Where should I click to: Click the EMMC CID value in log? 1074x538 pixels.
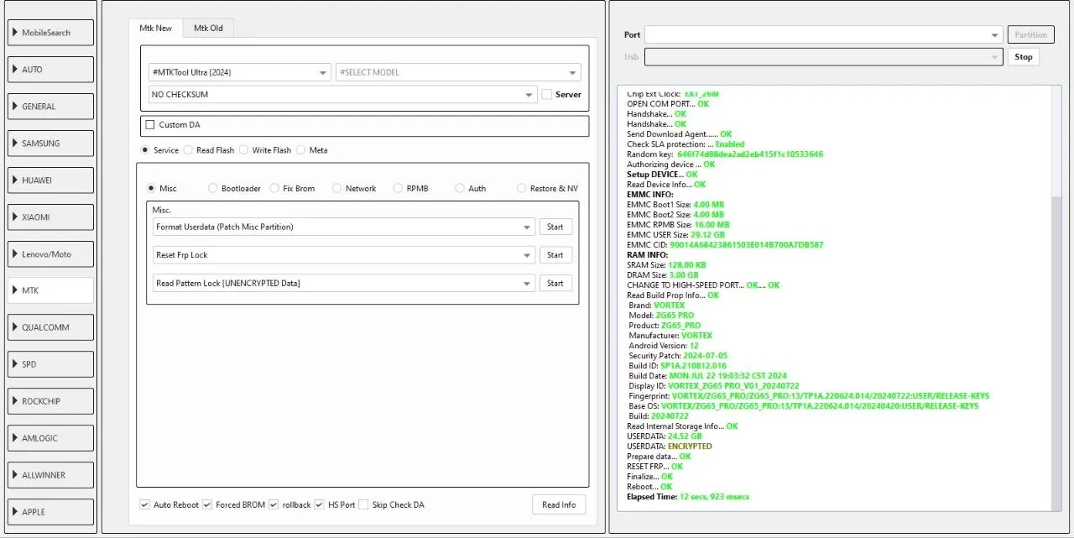[747, 245]
